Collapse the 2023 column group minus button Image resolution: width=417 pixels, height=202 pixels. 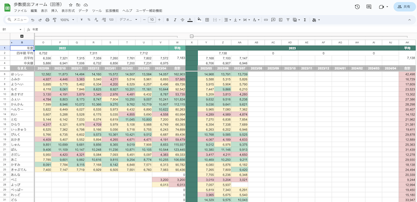click(191, 36)
